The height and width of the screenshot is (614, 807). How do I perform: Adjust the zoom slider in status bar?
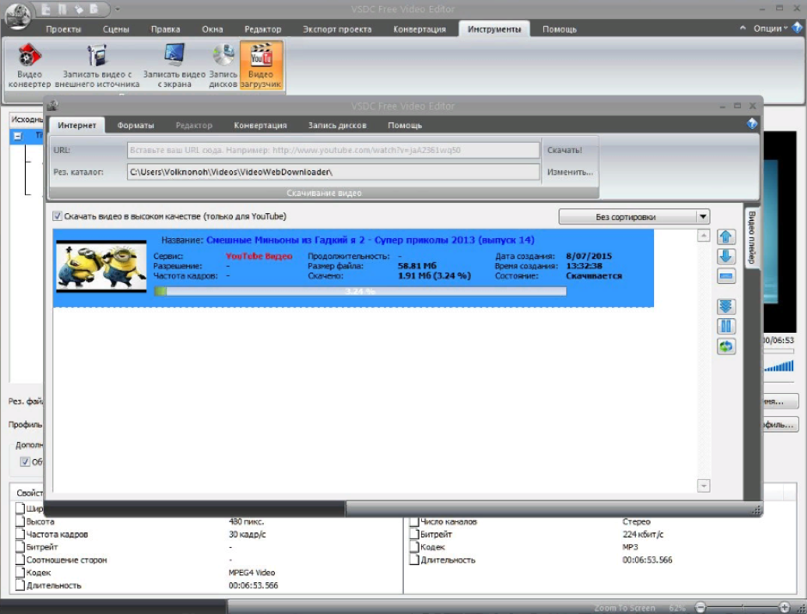(743, 607)
